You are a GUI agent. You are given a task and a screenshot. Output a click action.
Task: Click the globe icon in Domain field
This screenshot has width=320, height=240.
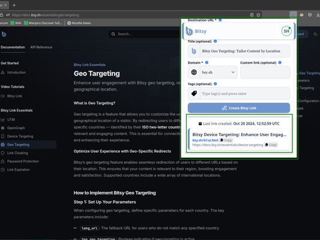click(x=194, y=72)
